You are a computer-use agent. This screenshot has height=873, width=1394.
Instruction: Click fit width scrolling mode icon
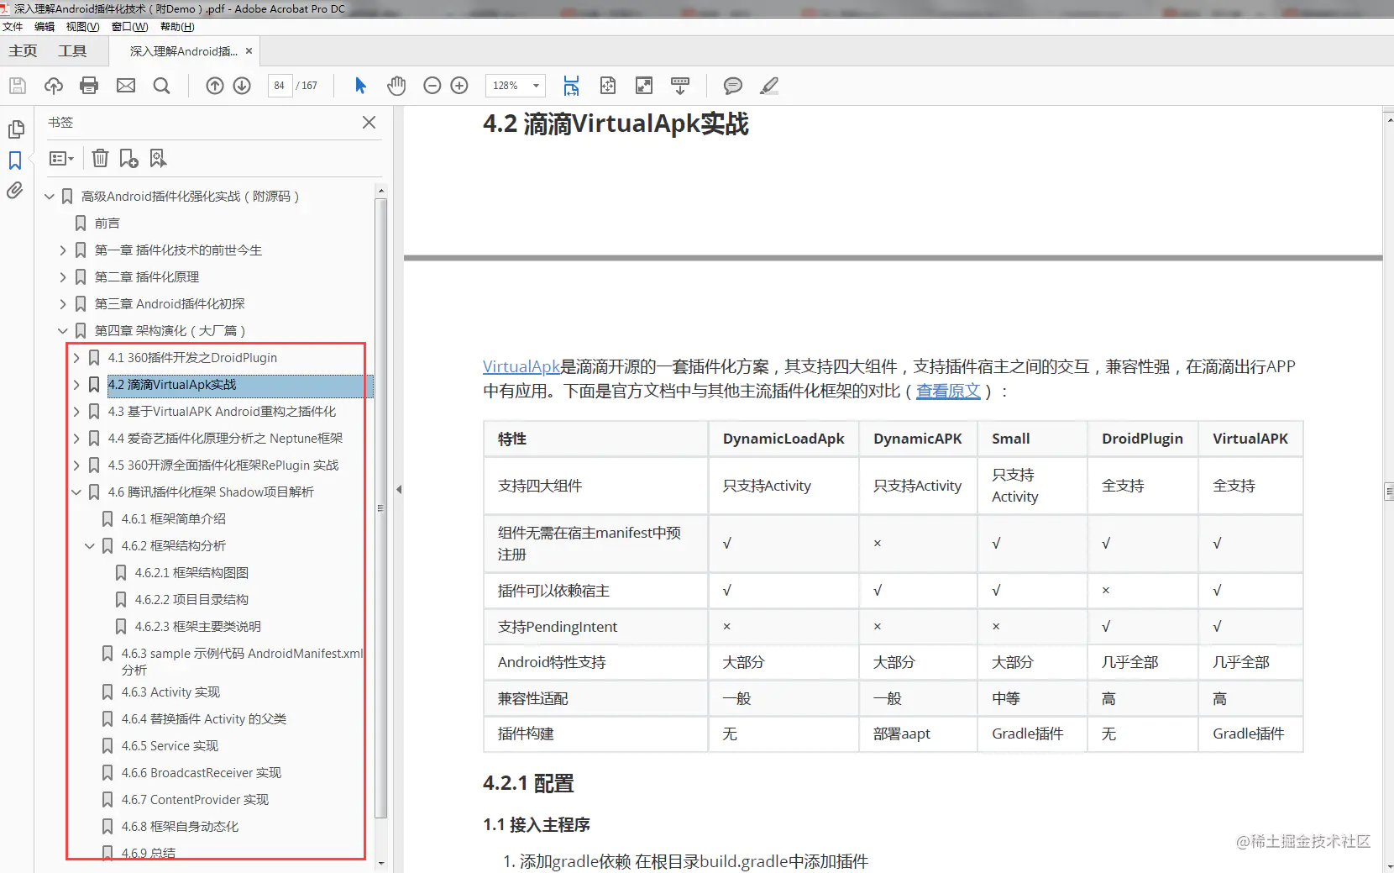tap(571, 86)
